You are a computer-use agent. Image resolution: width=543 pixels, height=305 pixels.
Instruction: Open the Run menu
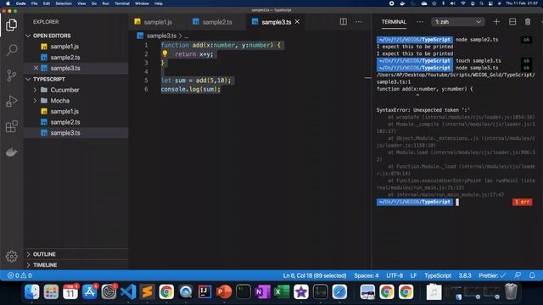[x=105, y=3]
